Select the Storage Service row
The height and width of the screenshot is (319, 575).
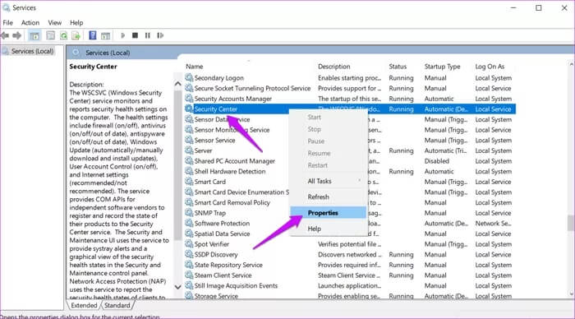tap(350, 295)
